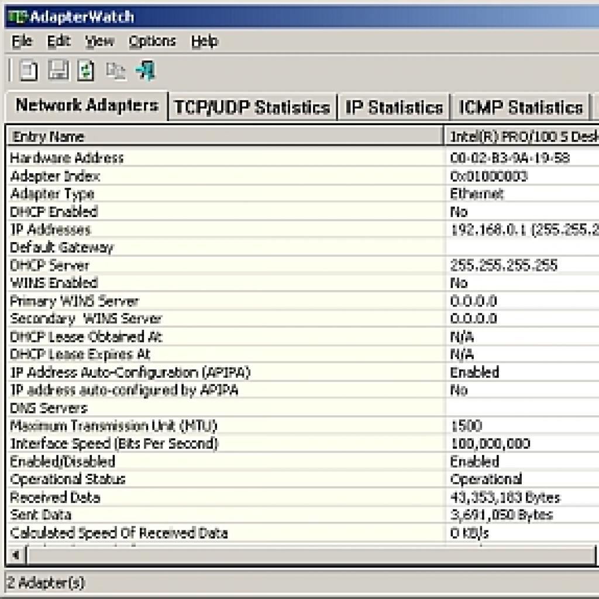
Task: Select the DNS Servers row label
Action: point(49,408)
